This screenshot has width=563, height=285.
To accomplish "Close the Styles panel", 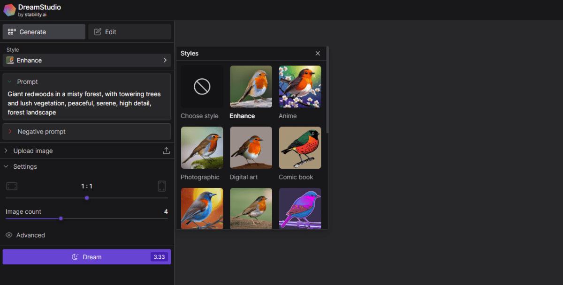I will [318, 53].
